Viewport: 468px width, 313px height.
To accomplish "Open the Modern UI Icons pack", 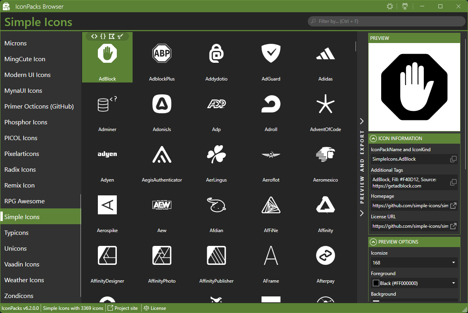I will click(40, 75).
